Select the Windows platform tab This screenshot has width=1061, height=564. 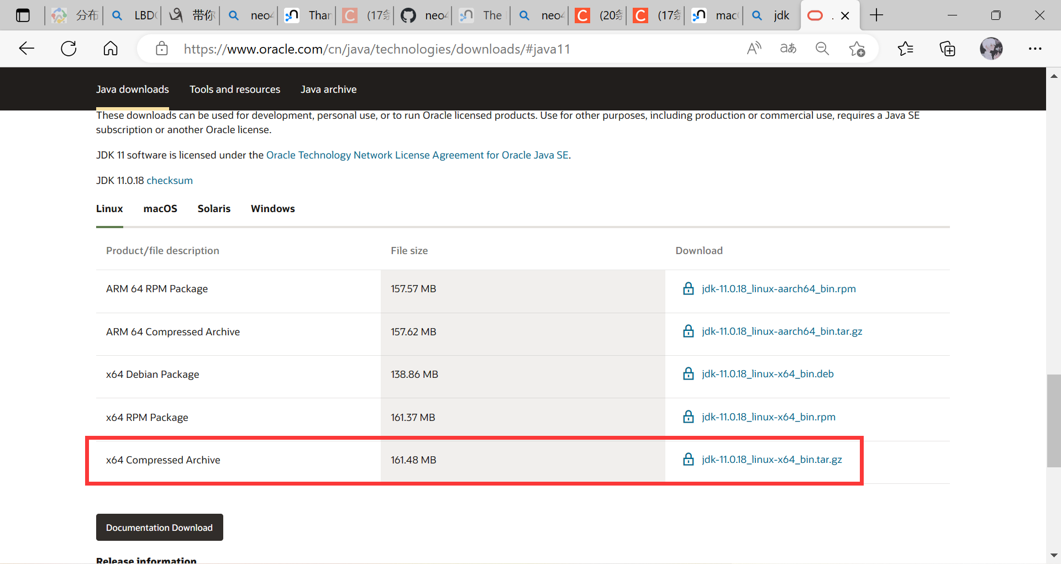[x=273, y=209]
